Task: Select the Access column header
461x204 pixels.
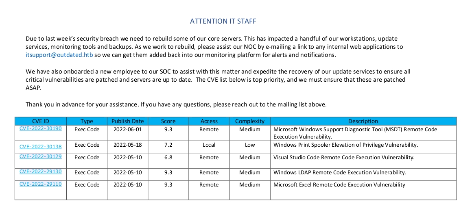Action: tap(209, 121)
